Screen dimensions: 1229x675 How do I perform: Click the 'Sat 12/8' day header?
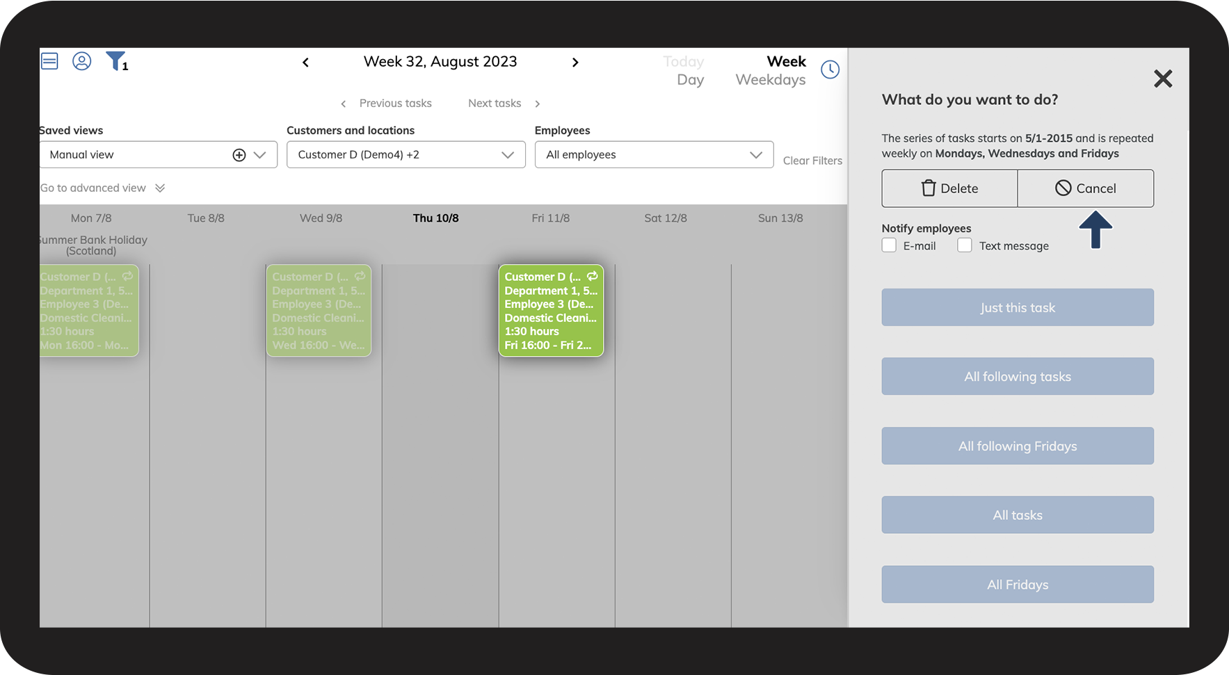[666, 218]
